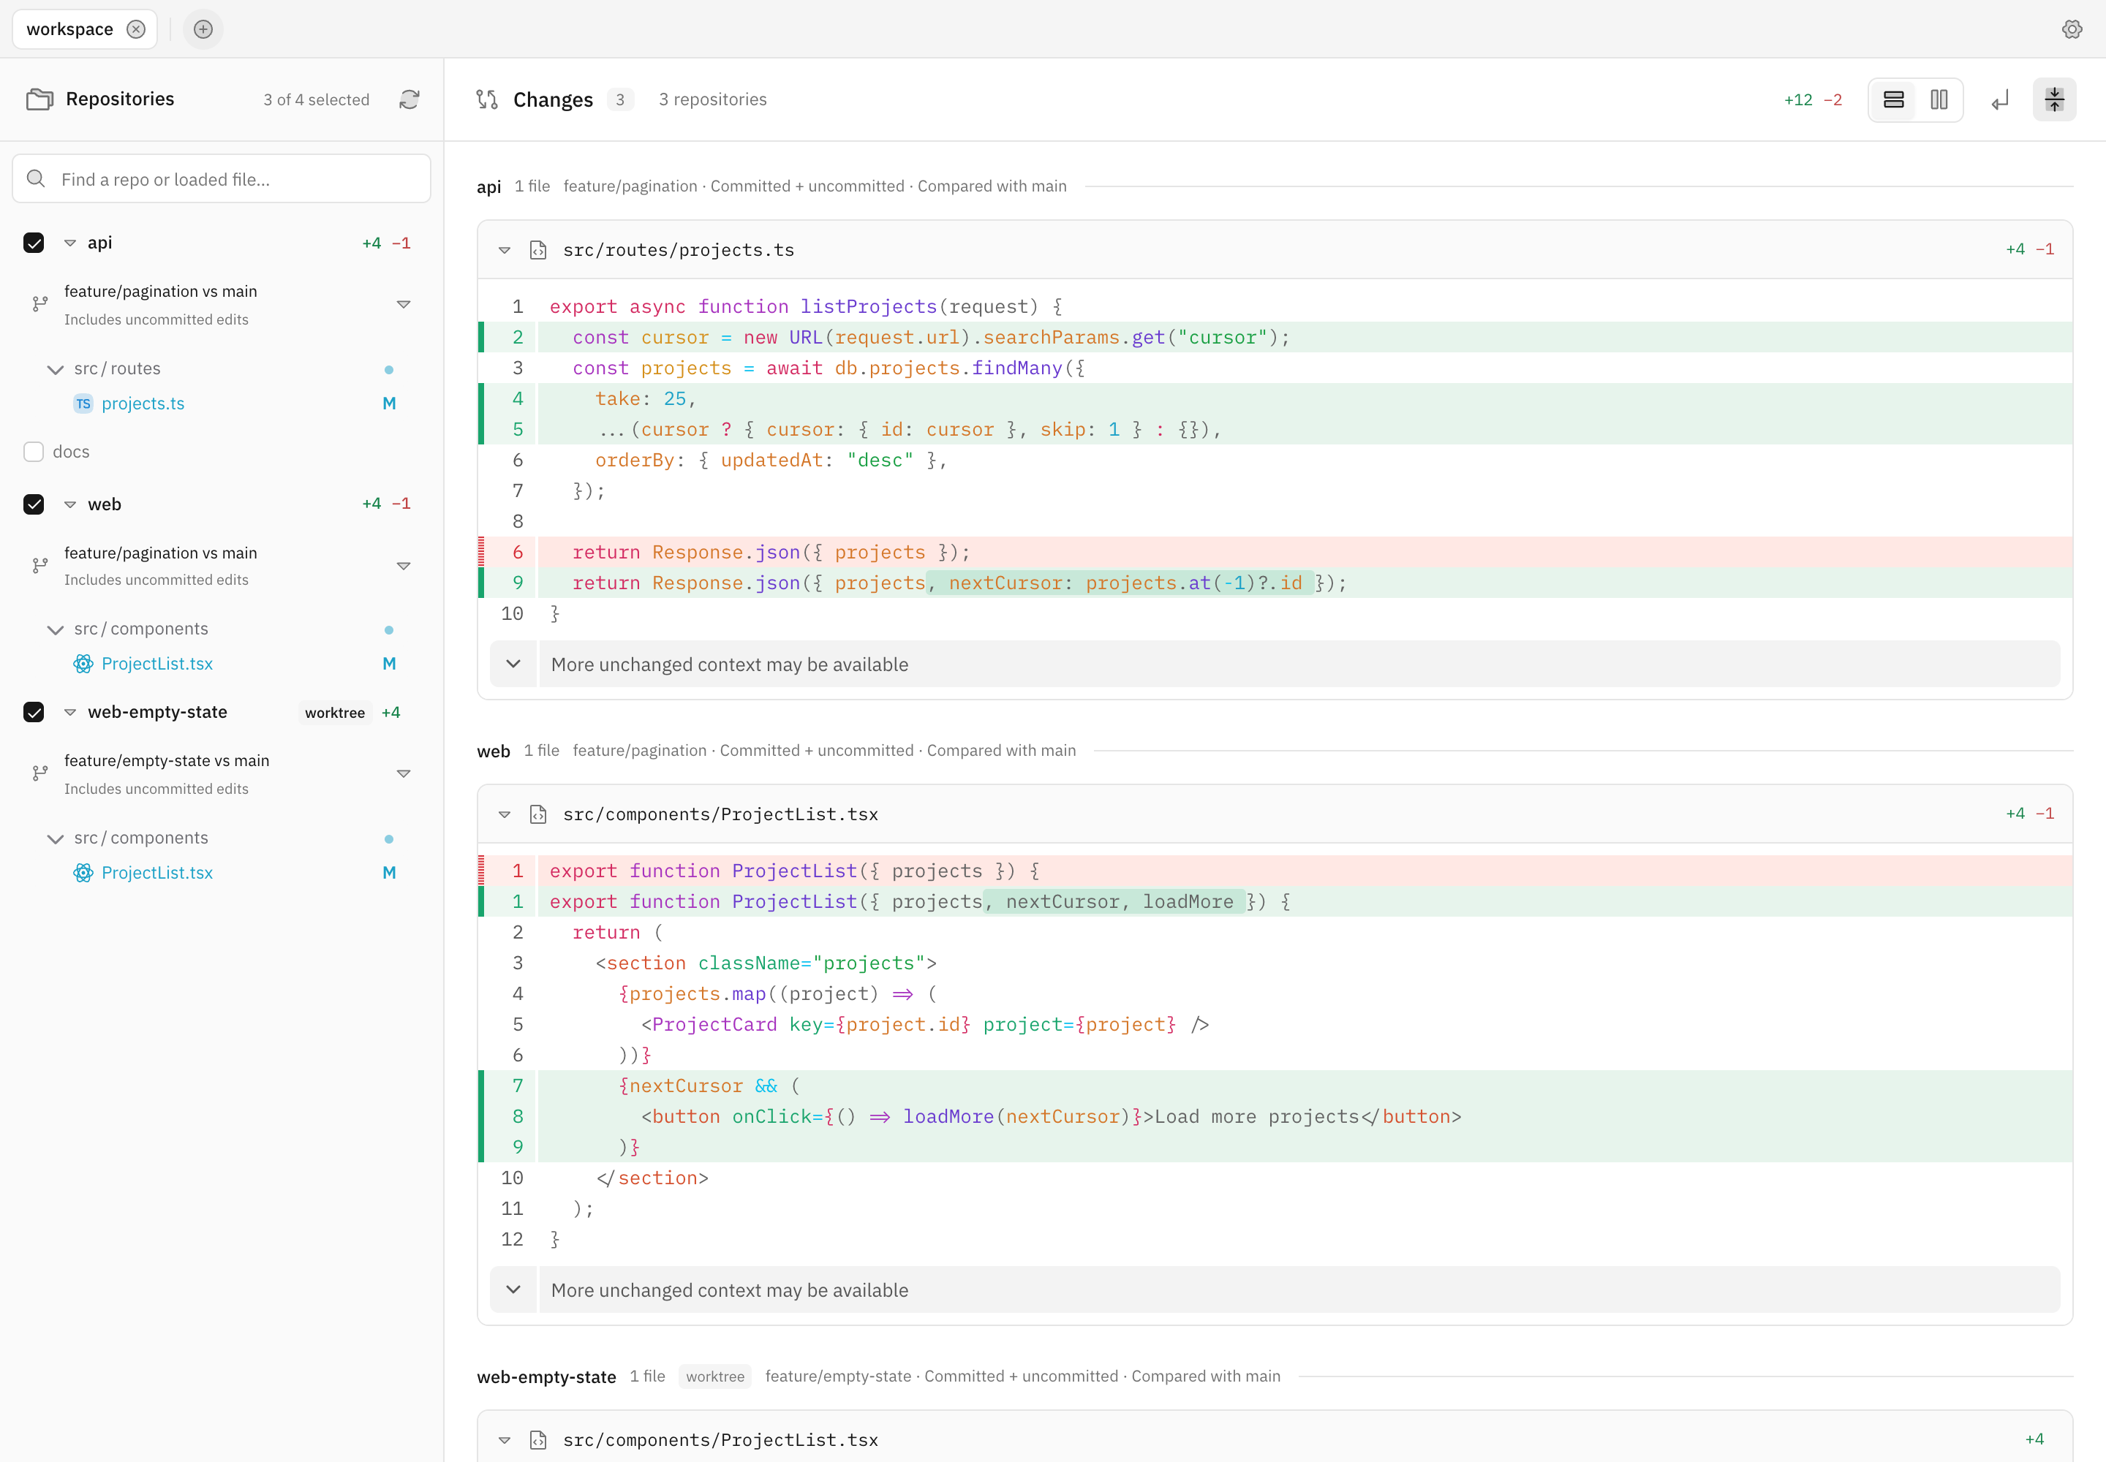Uncheck the web-empty-state repository checkbox
Viewport: 2106px width, 1462px height.
click(x=34, y=712)
